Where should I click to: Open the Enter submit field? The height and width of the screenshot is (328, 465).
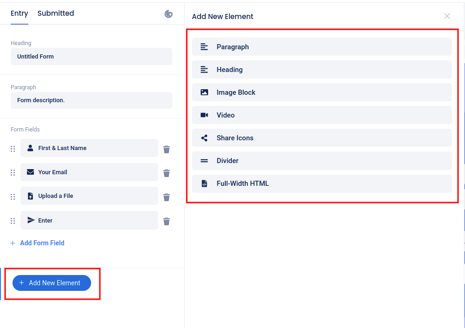[89, 220]
